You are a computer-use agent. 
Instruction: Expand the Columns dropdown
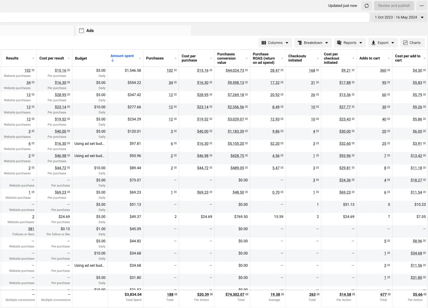pos(275,43)
